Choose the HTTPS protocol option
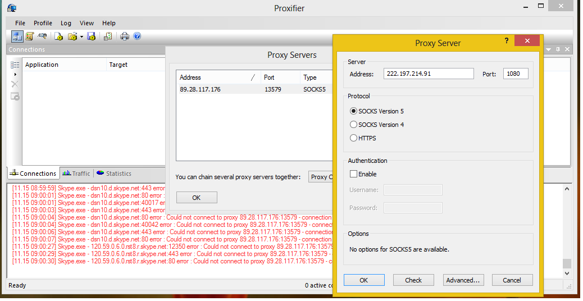Viewport: 583px width, 301px height. (x=354, y=138)
